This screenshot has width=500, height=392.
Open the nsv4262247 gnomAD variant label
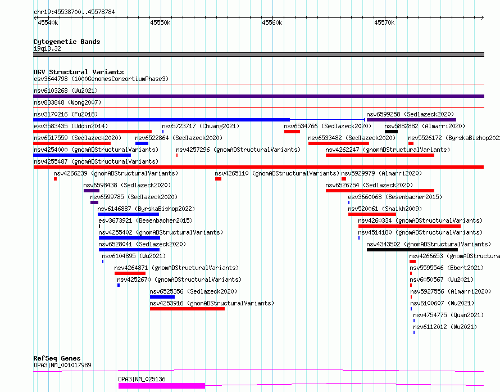click(388, 150)
